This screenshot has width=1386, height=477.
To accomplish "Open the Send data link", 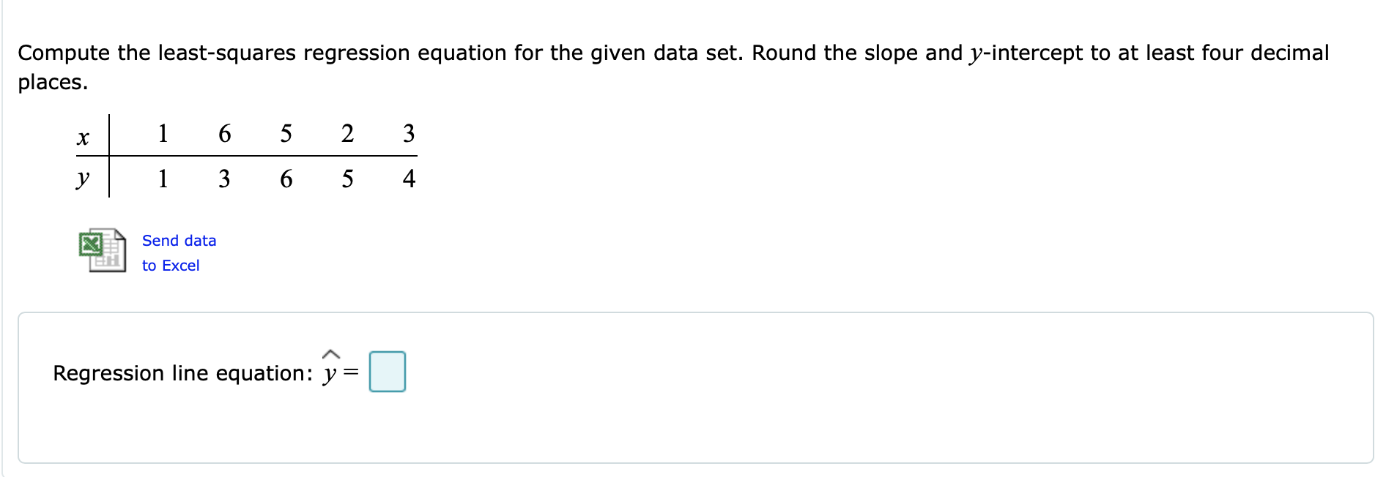I will (x=179, y=240).
